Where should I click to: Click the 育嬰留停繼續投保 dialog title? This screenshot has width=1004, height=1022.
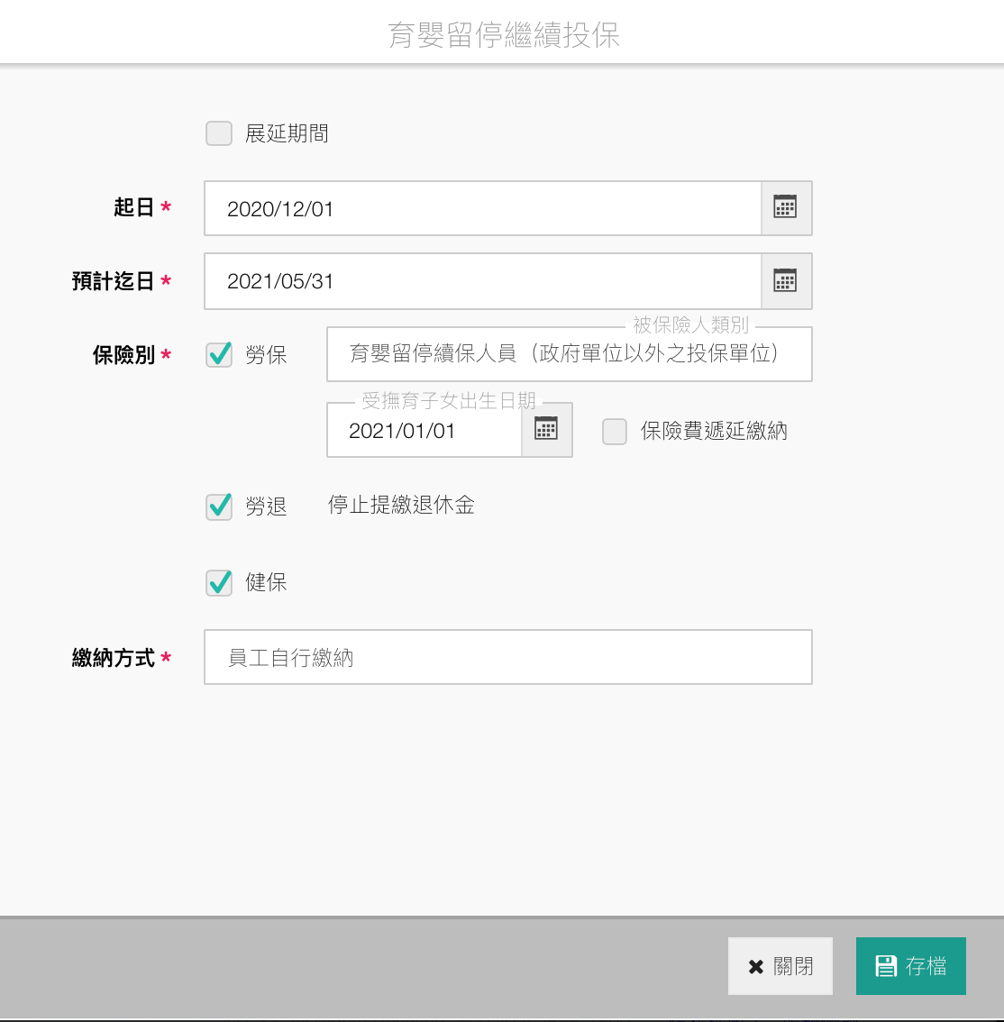click(503, 35)
